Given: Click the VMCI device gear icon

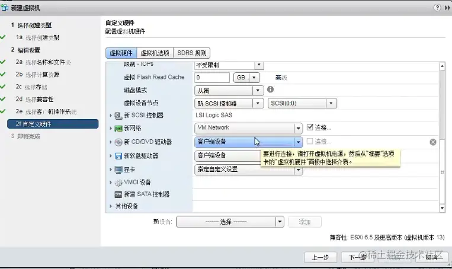Looking at the screenshot, I should click(118, 182).
